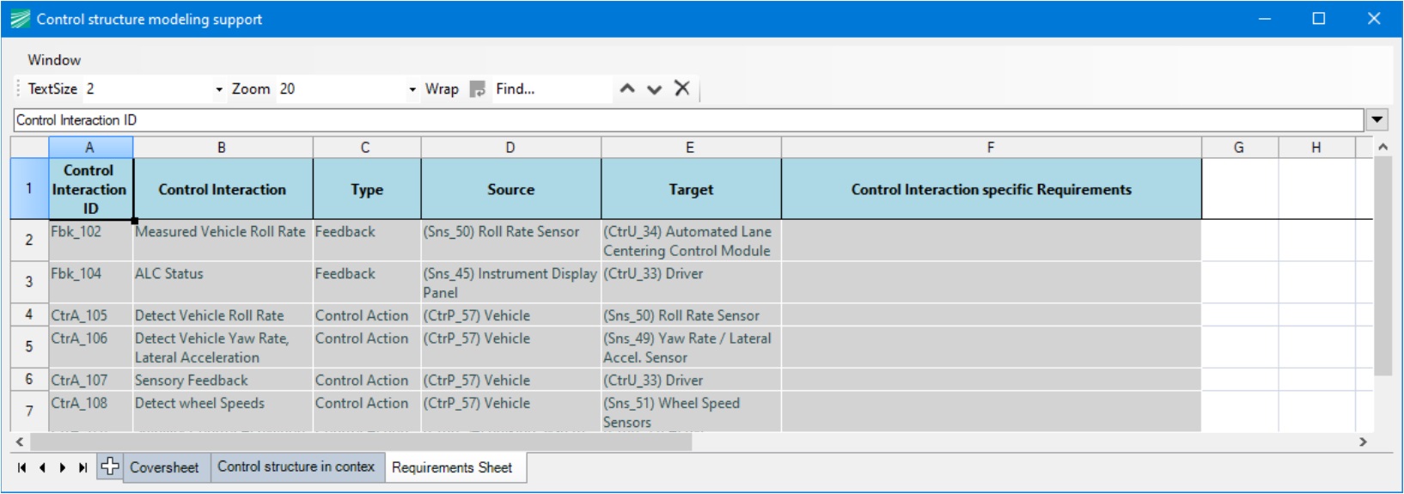Switch to Control structure in contex tab
1404x494 pixels.
point(296,467)
